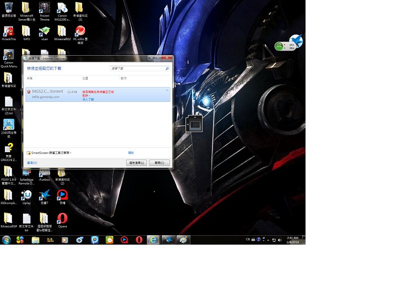This screenshot has width=401, height=301.
Task: Switch to Internet Explorer on the taskbar
Action: tap(153, 240)
